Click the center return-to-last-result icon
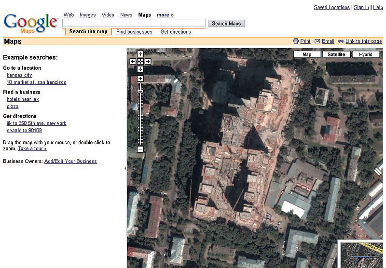 (140, 62)
